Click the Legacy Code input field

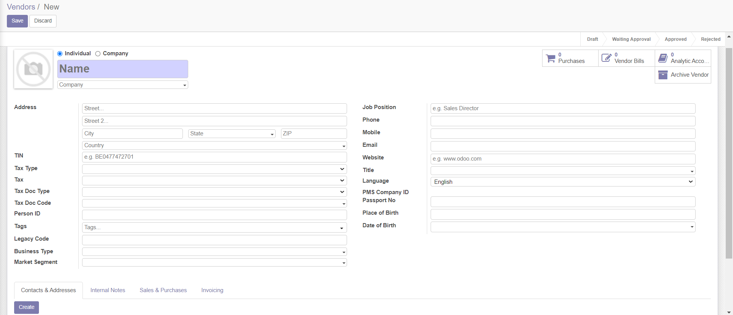click(214, 240)
